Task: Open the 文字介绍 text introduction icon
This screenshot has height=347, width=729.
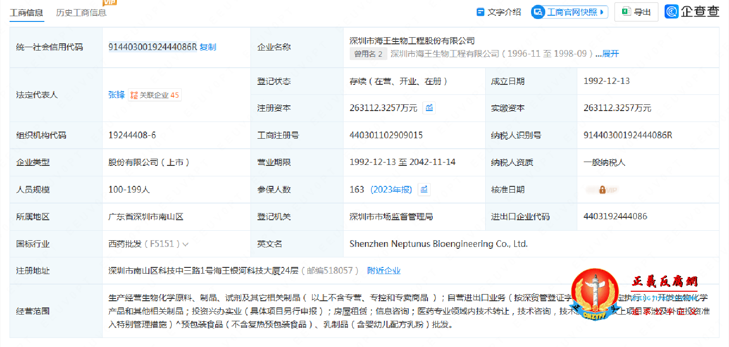Action: click(x=480, y=12)
